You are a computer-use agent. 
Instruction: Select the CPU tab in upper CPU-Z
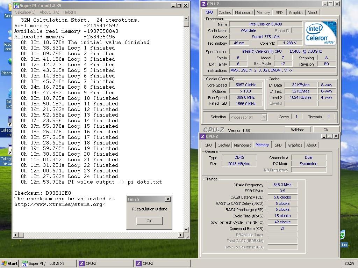click(x=209, y=12)
